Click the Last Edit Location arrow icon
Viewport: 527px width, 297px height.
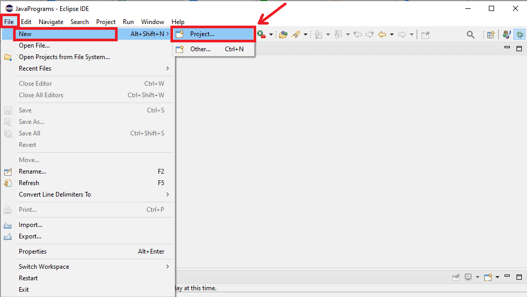[358, 35]
